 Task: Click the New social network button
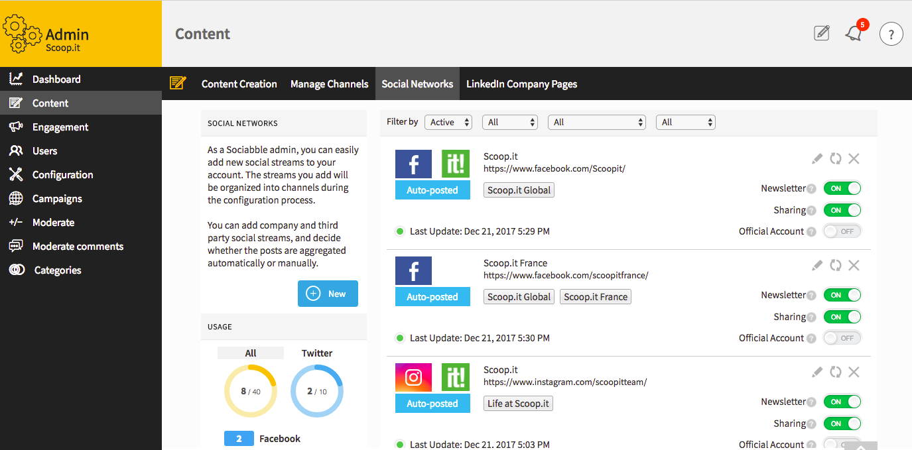coord(328,294)
